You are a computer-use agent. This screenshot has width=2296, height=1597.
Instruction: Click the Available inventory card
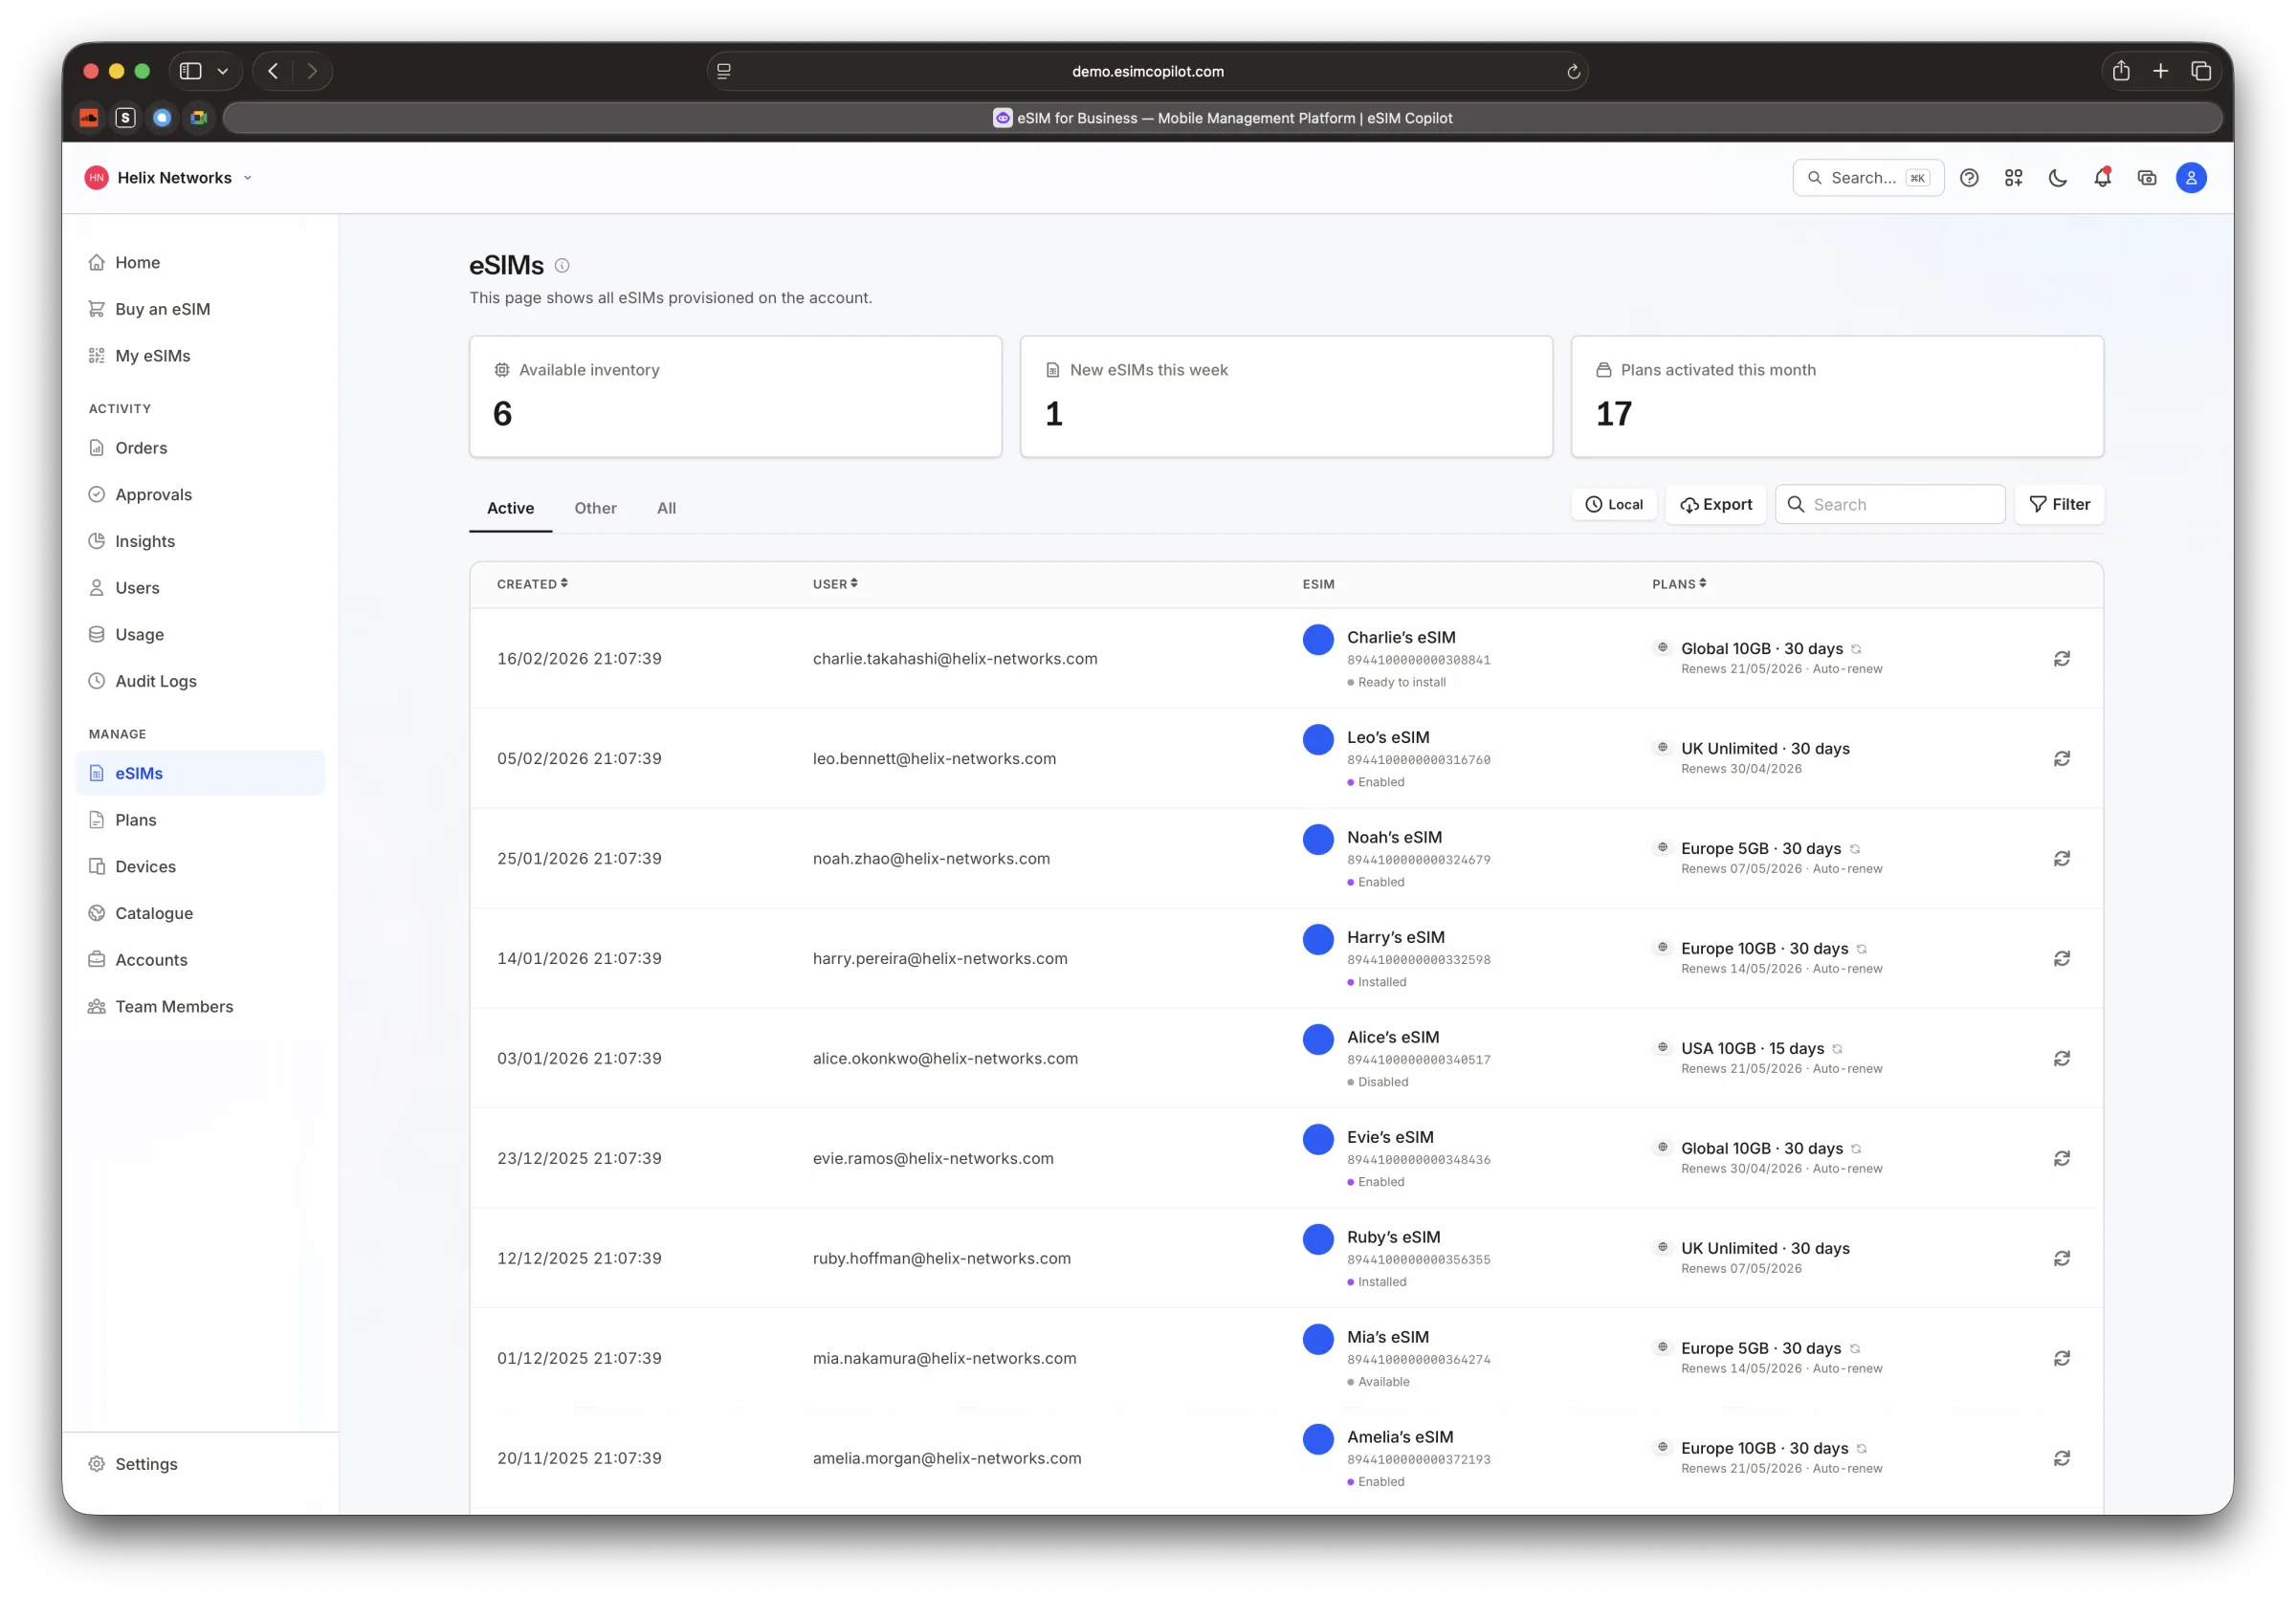735,397
